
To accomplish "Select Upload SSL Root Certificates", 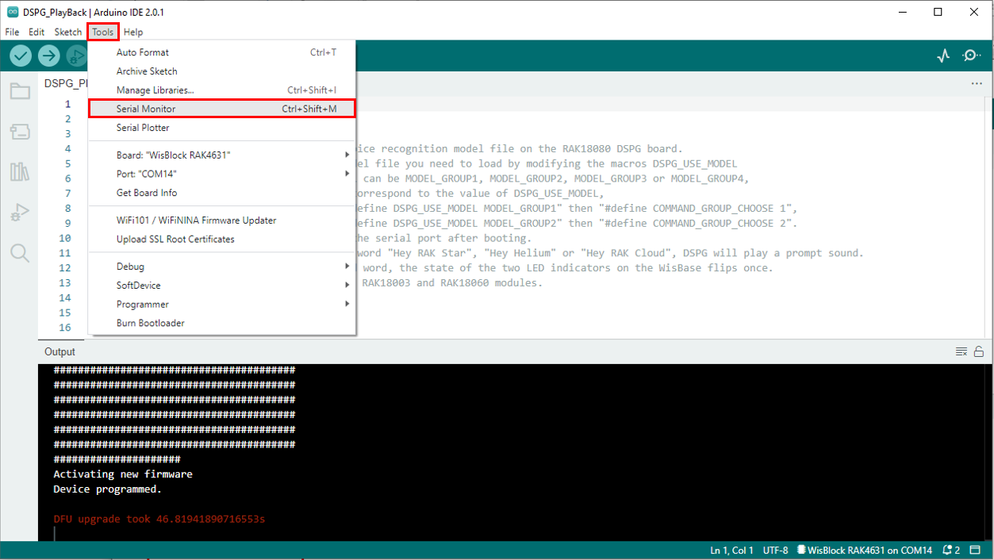I will (222, 240).
